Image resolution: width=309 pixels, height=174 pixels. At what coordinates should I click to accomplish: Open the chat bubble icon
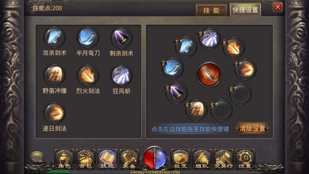tap(37, 157)
